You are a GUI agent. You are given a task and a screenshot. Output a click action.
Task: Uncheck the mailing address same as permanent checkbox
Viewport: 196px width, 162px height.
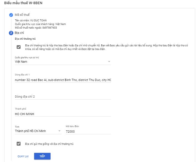(19, 144)
